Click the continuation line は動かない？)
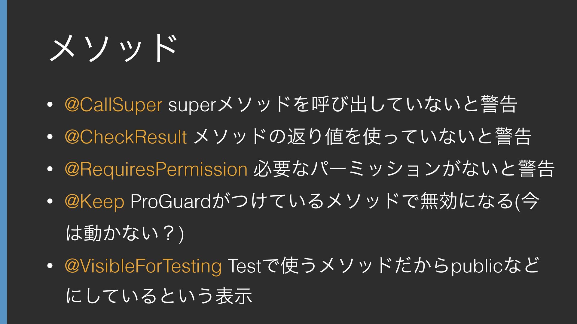The width and height of the screenshot is (577, 324). pos(125,234)
